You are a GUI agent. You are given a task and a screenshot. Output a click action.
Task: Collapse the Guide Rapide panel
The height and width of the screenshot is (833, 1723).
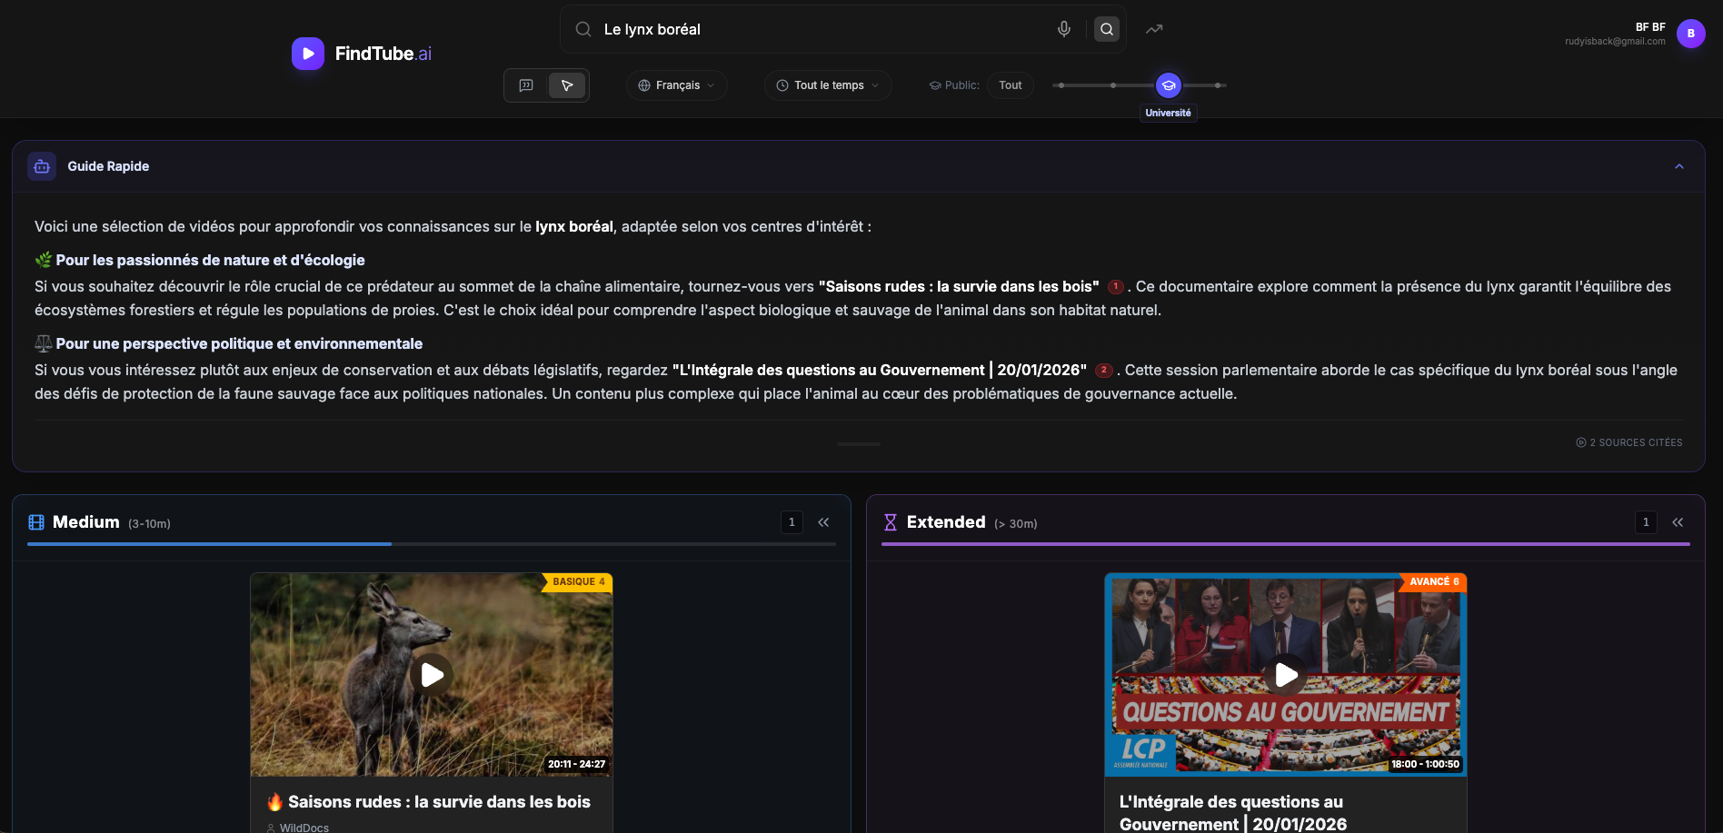coord(1678,166)
